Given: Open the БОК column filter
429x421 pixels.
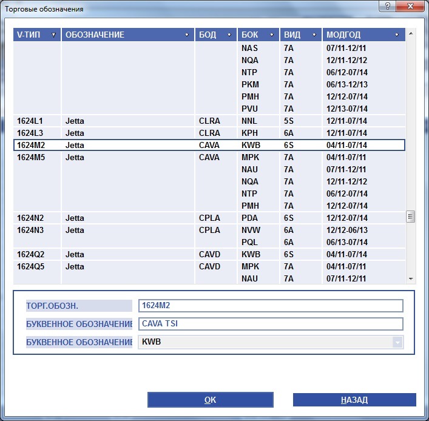Looking at the screenshot, I should click(272, 35).
